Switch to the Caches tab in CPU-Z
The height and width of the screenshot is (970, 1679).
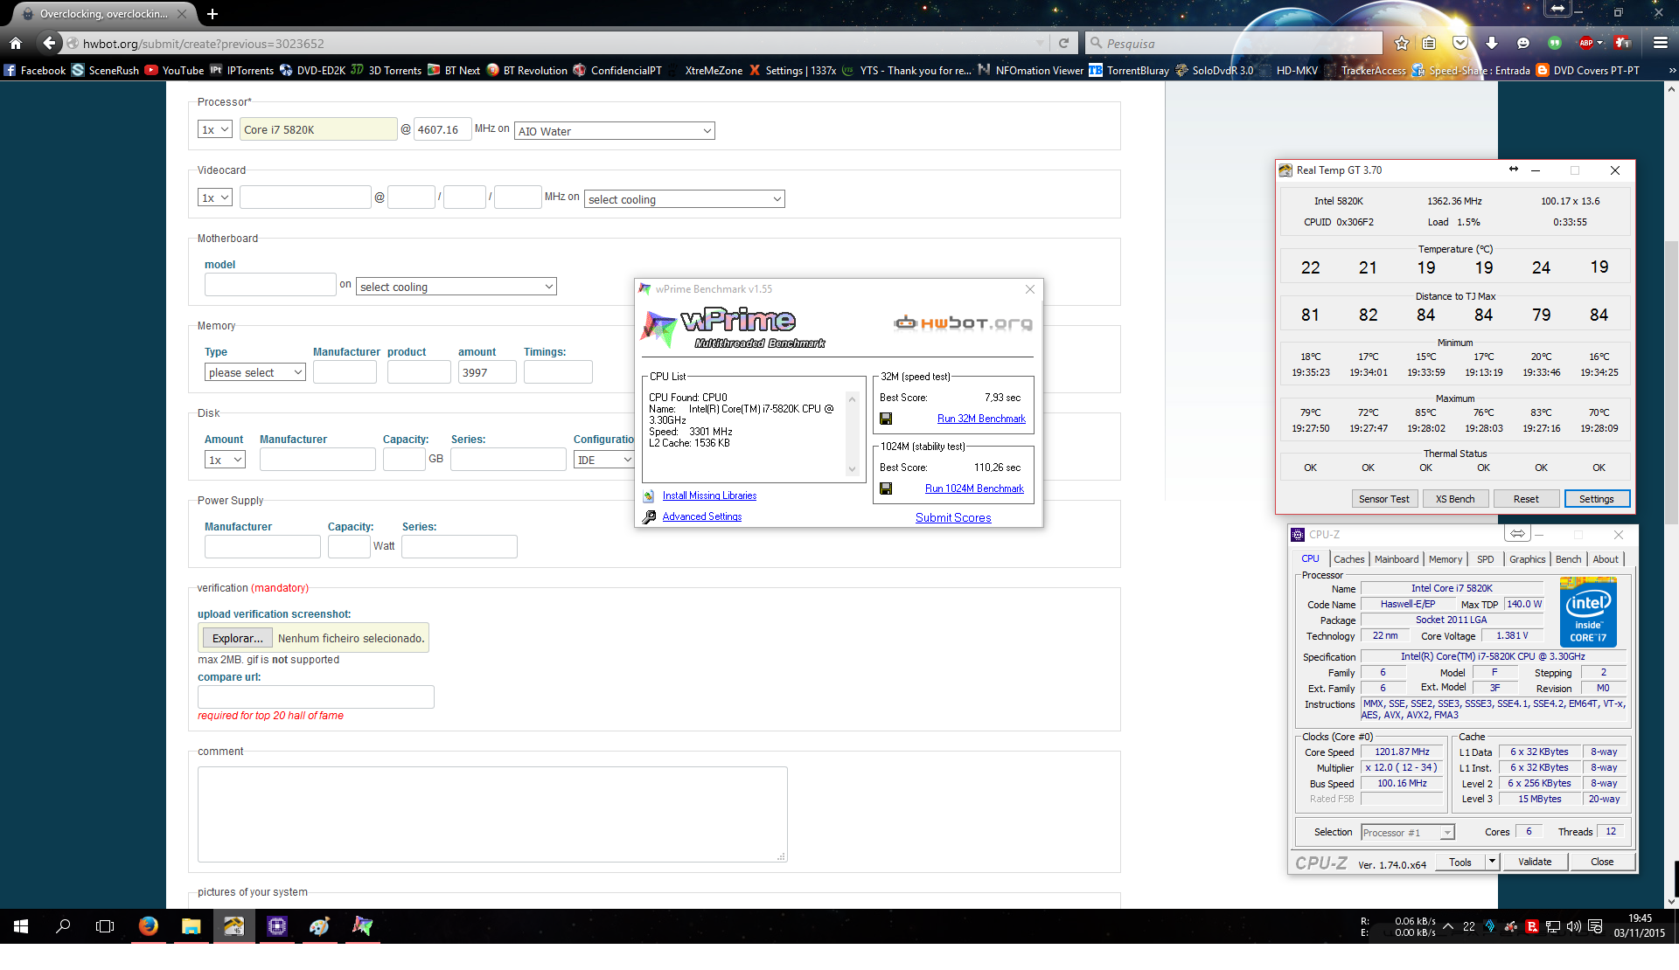click(x=1348, y=559)
